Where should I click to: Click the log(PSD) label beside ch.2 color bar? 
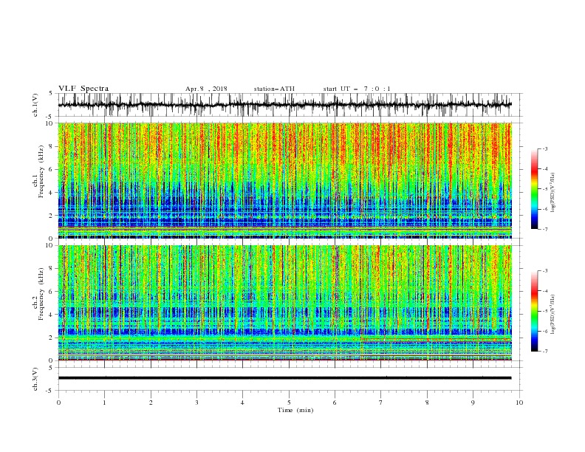[x=552, y=314]
